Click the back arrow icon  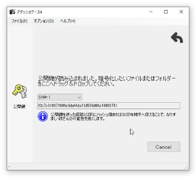(177, 38)
